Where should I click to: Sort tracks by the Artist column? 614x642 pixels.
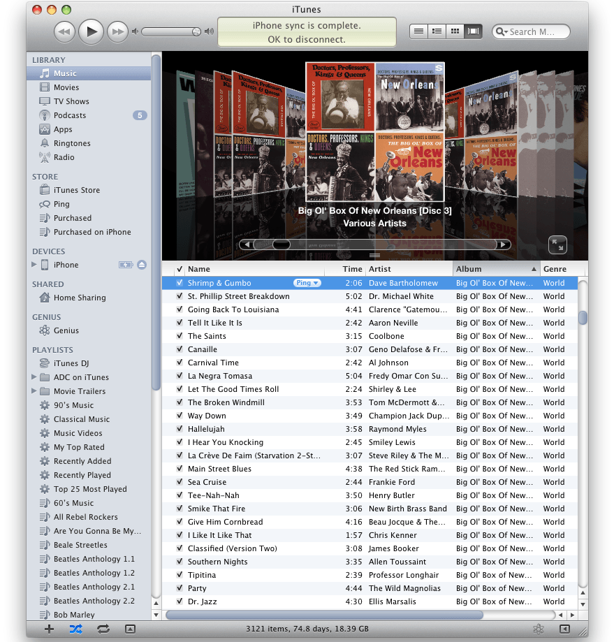tap(409, 269)
